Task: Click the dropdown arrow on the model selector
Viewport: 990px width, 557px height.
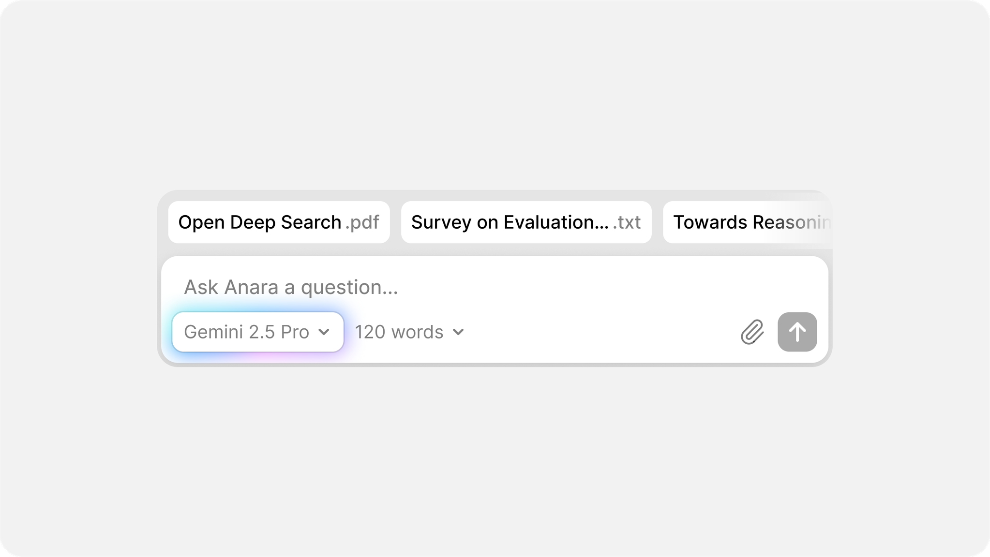Action: point(325,332)
